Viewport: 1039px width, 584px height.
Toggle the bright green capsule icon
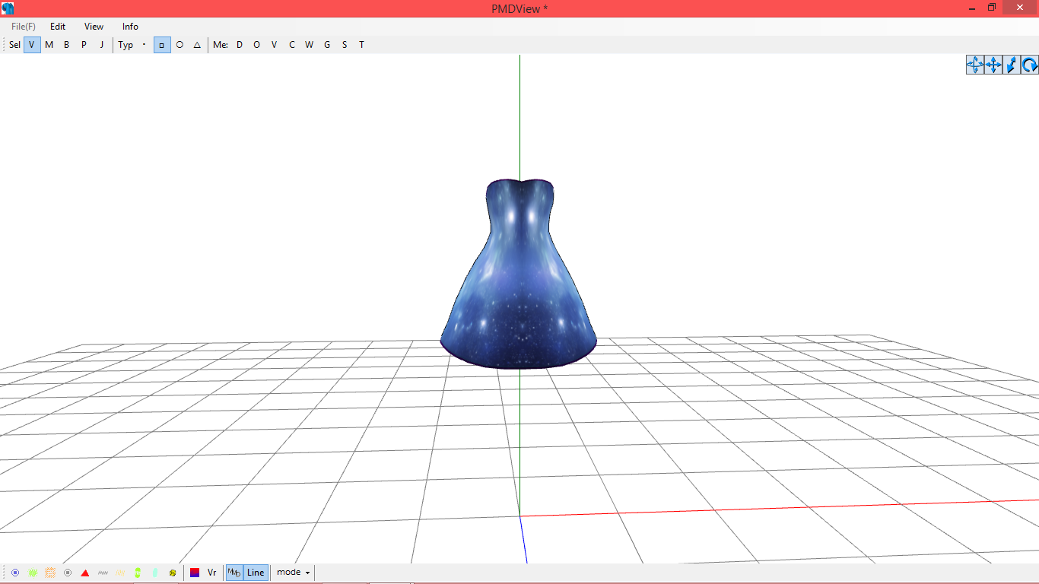[x=138, y=573]
